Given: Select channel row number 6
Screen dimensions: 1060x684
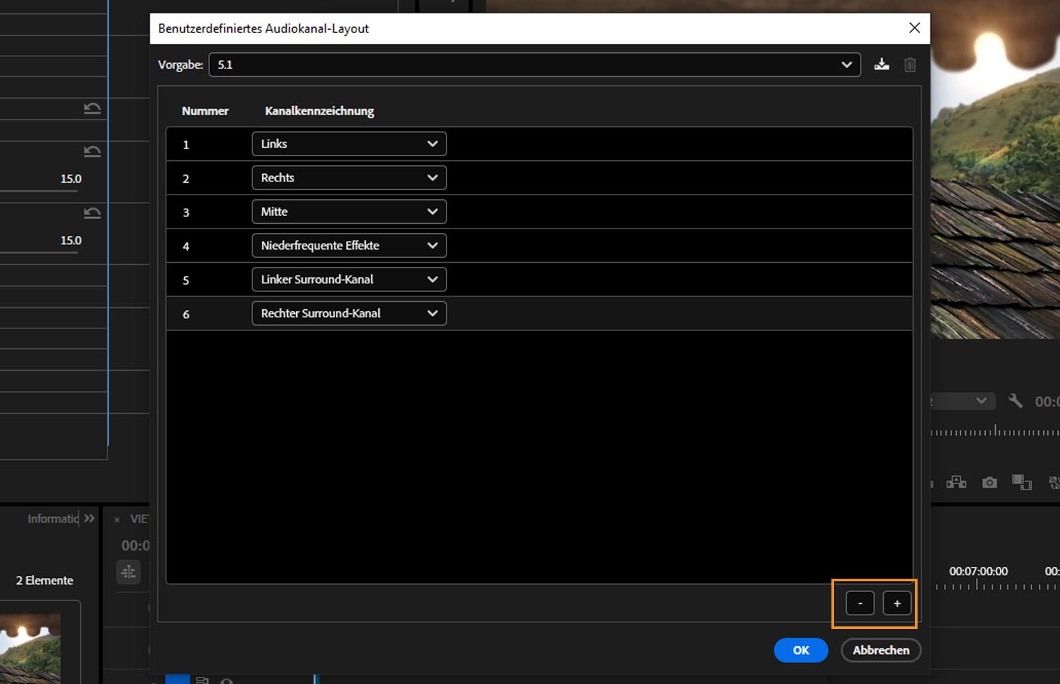Looking at the screenshot, I should point(539,314).
